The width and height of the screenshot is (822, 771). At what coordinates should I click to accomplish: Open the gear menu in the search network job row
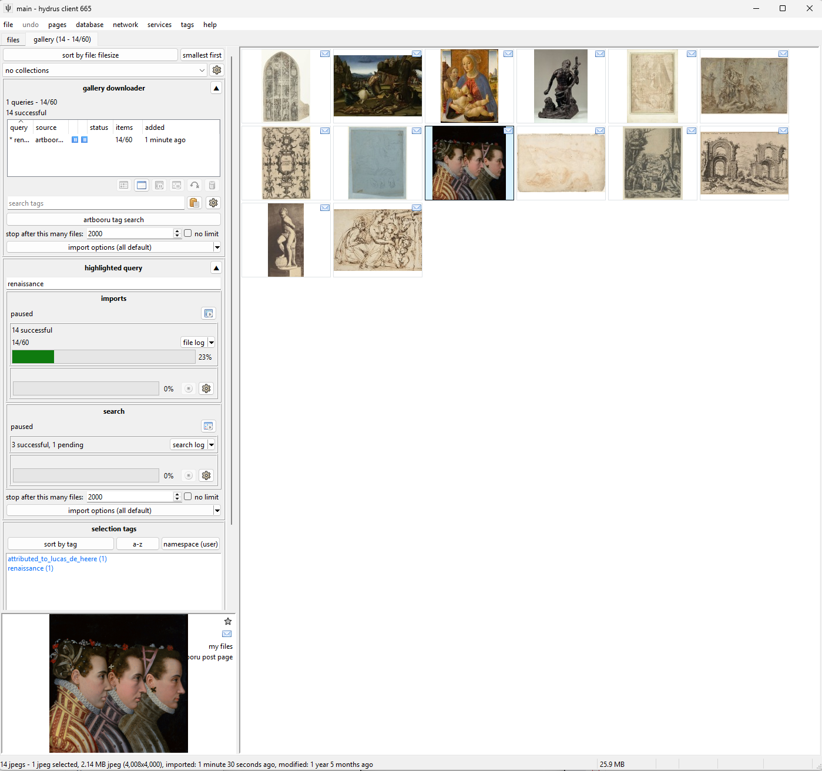click(206, 475)
